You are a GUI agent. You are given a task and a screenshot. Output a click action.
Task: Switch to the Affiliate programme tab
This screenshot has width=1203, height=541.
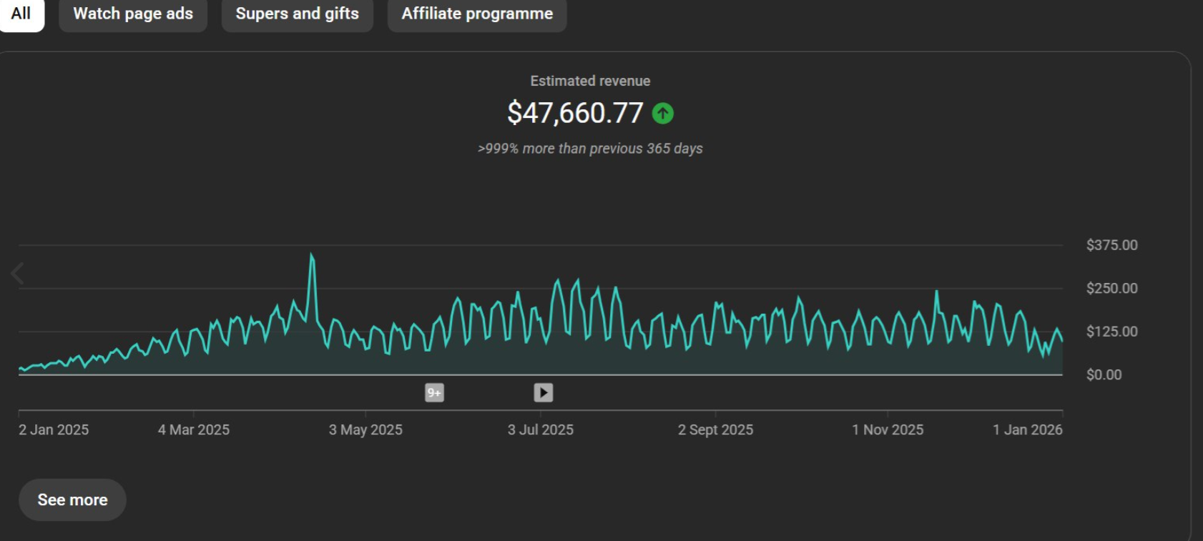[x=477, y=14]
